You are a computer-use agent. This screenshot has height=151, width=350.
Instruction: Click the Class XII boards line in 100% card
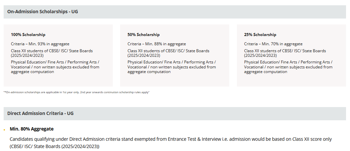click(x=52, y=53)
